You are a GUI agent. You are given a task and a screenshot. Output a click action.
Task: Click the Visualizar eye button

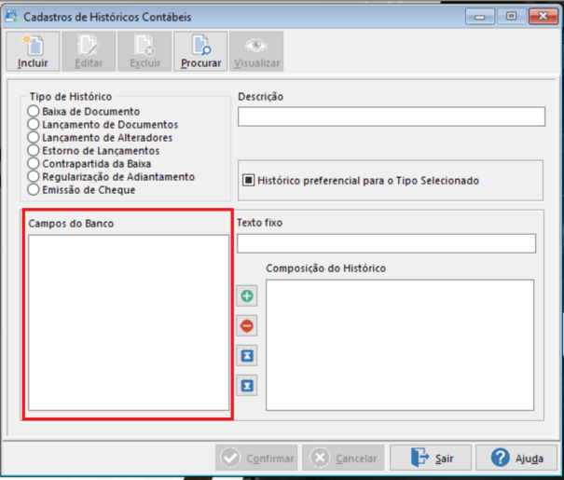[256, 51]
